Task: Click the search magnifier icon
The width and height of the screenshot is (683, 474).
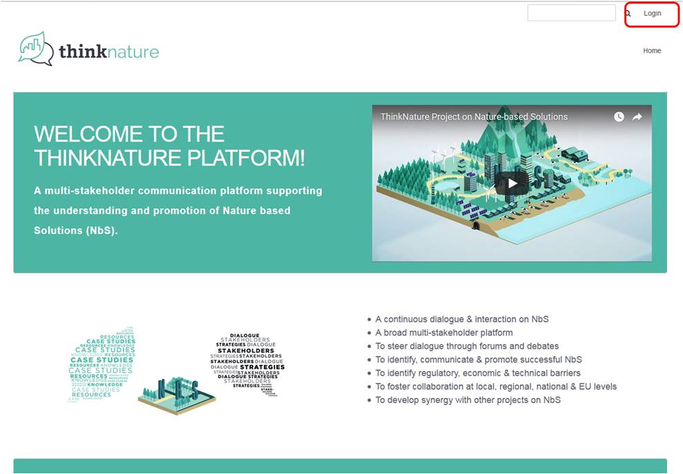Action: (x=628, y=13)
